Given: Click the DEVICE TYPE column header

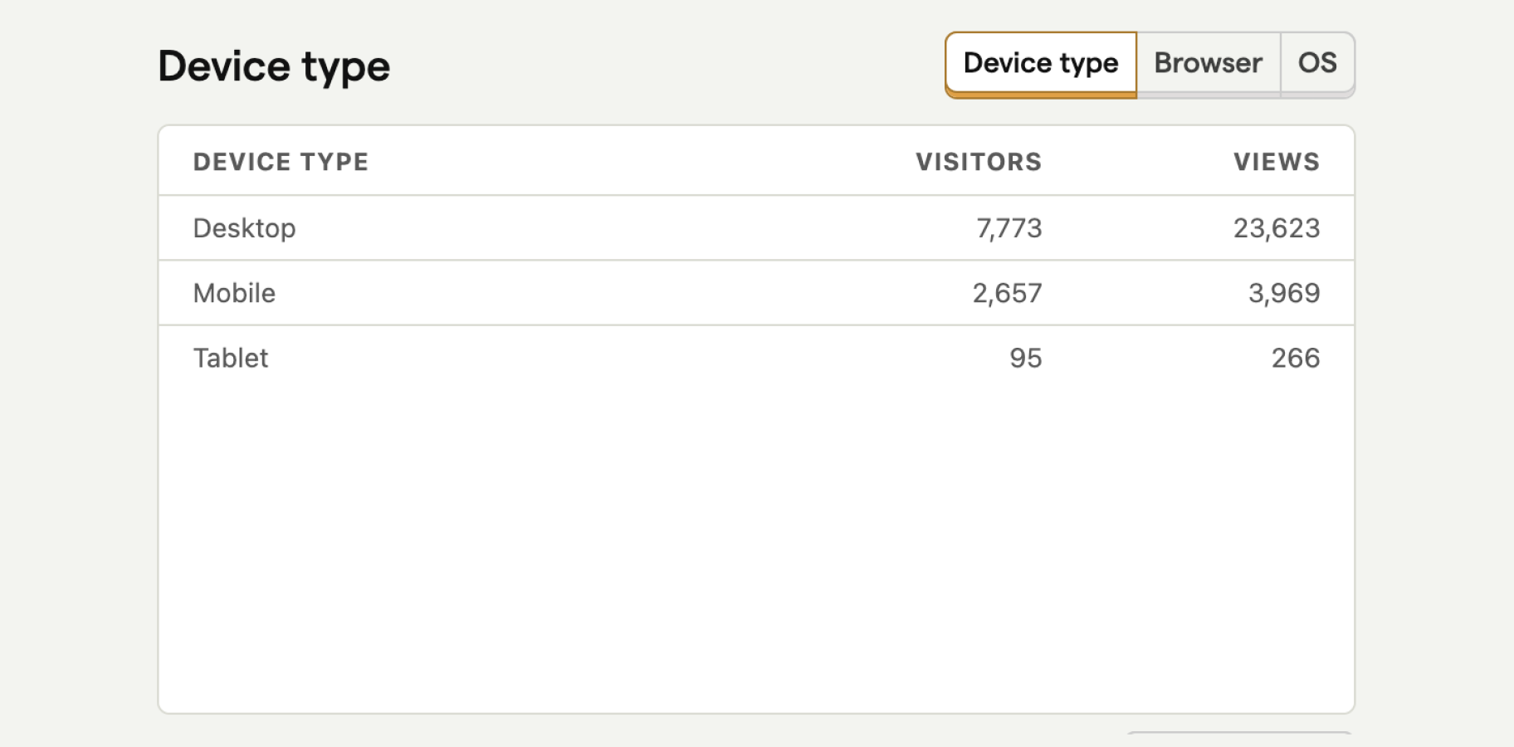Looking at the screenshot, I should pos(281,162).
